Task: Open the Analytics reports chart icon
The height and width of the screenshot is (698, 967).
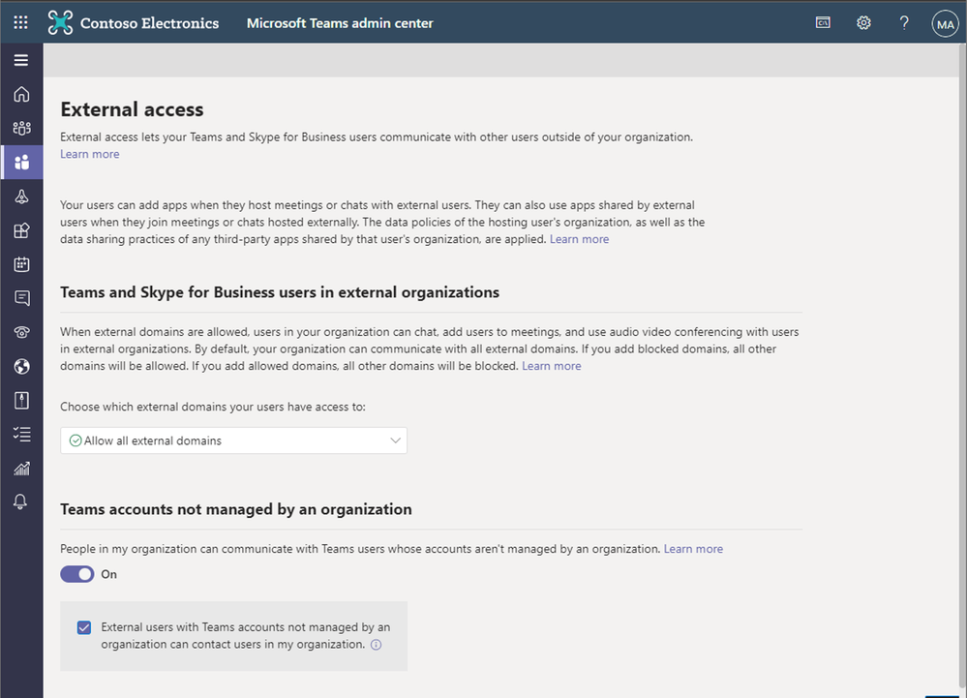Action: (x=20, y=468)
